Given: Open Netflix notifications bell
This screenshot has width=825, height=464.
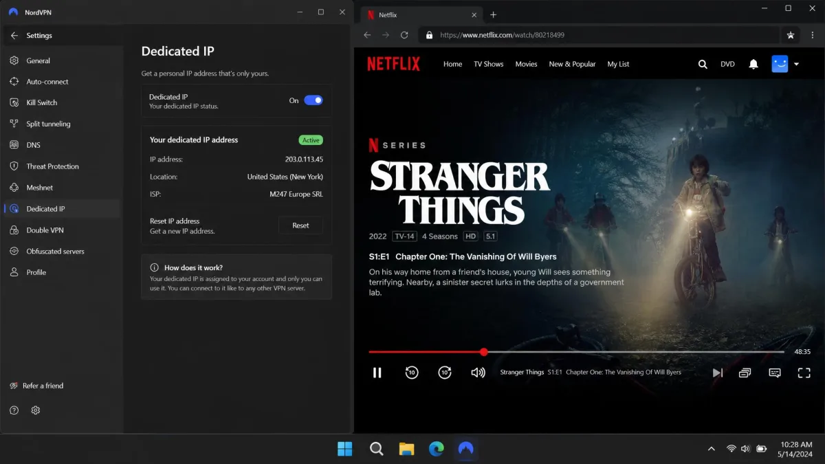Looking at the screenshot, I should point(753,64).
